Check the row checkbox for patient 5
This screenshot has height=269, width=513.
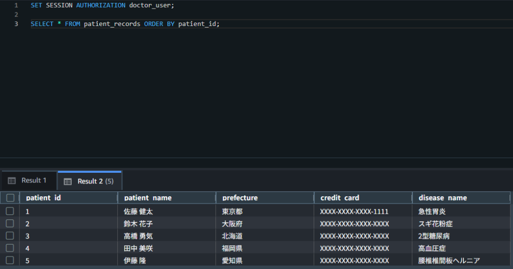(x=10, y=260)
